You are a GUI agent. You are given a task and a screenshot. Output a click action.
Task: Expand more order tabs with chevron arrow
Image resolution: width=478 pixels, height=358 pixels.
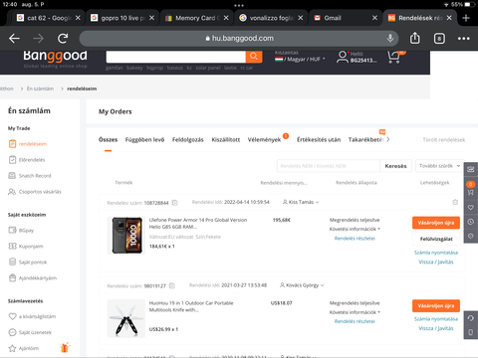point(388,139)
